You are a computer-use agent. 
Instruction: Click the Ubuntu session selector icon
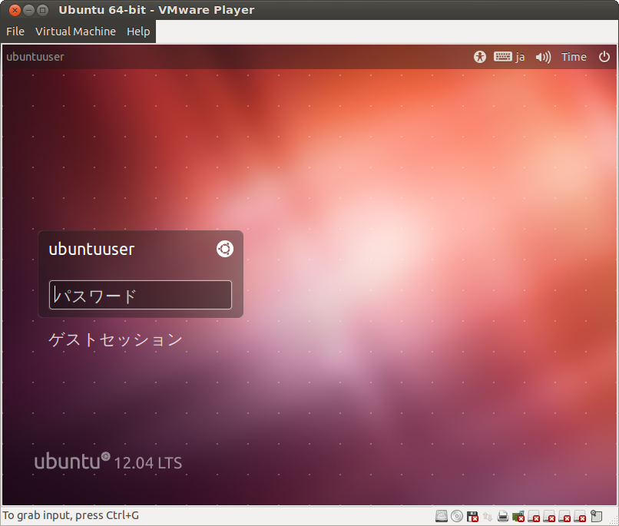click(x=224, y=249)
